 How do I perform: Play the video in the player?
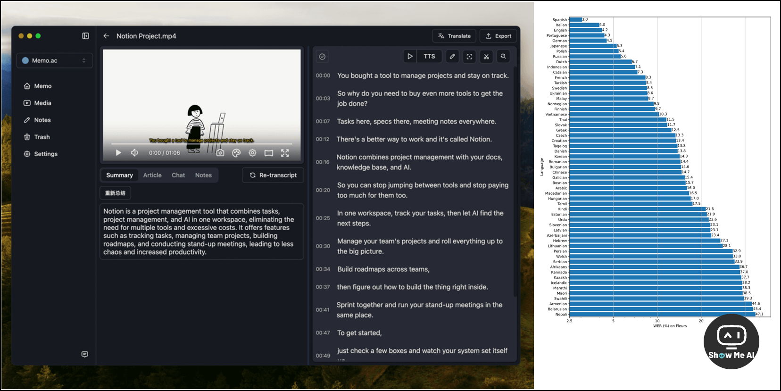118,153
